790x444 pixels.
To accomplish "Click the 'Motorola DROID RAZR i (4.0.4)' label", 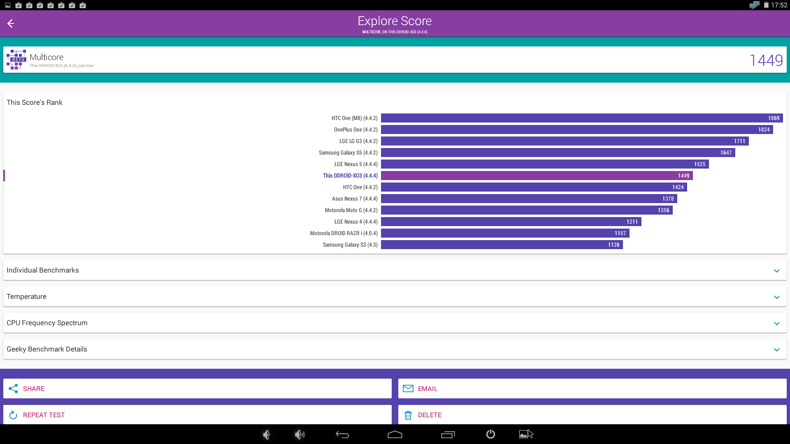I will [x=344, y=233].
